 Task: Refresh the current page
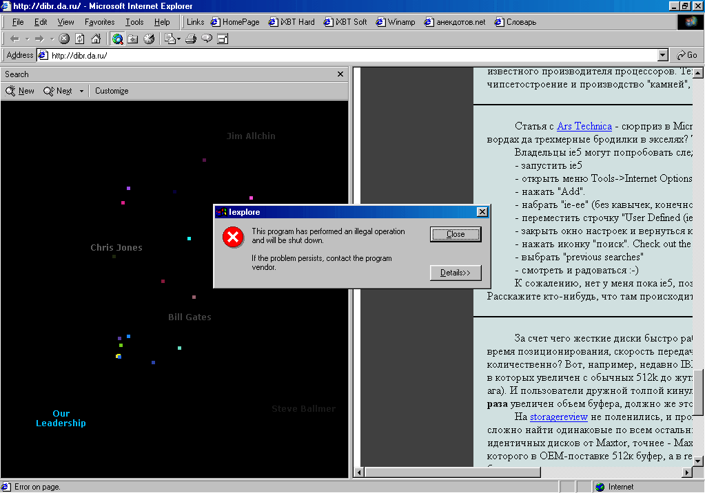[x=80, y=39]
